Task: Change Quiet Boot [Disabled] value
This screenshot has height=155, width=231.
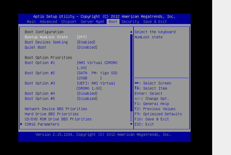Action: (87, 48)
